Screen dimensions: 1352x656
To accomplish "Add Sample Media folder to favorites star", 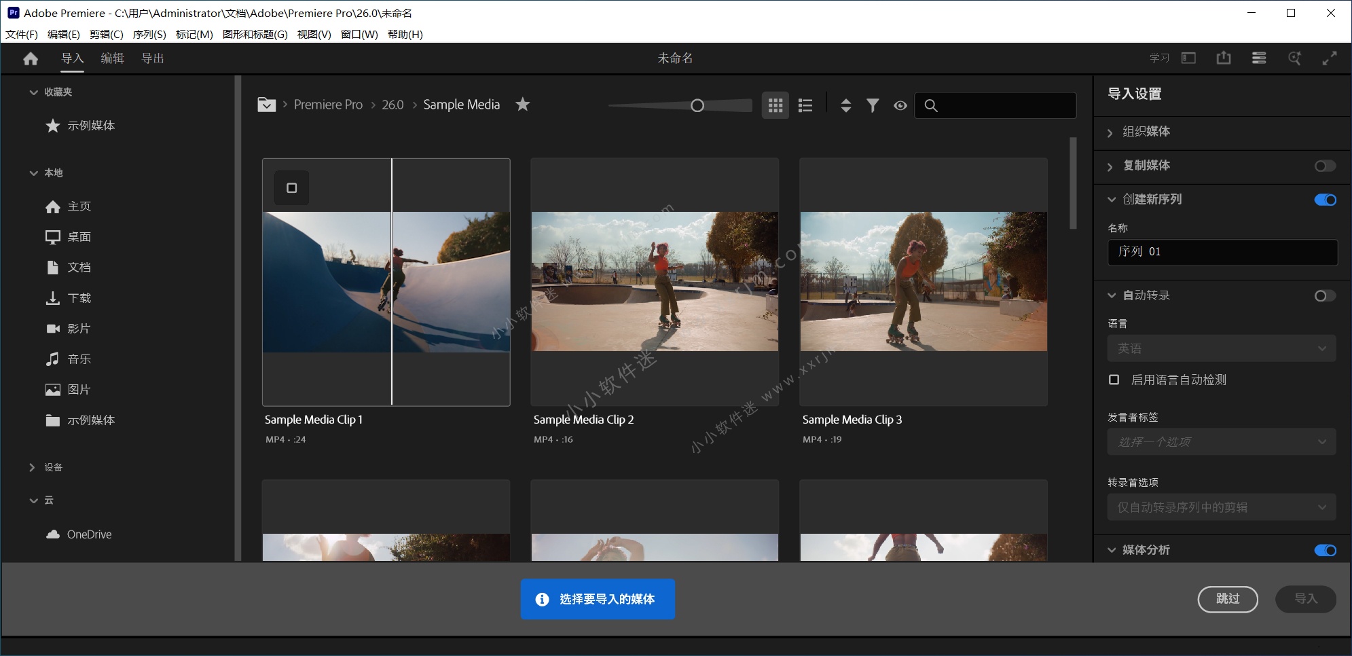I will click(522, 105).
